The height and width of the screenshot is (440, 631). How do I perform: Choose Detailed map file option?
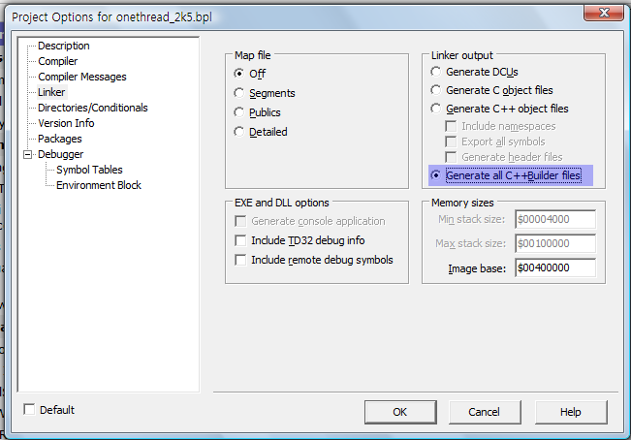point(239,132)
